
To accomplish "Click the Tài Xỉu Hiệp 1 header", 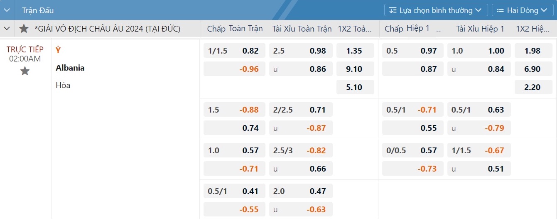I will tap(480, 29).
